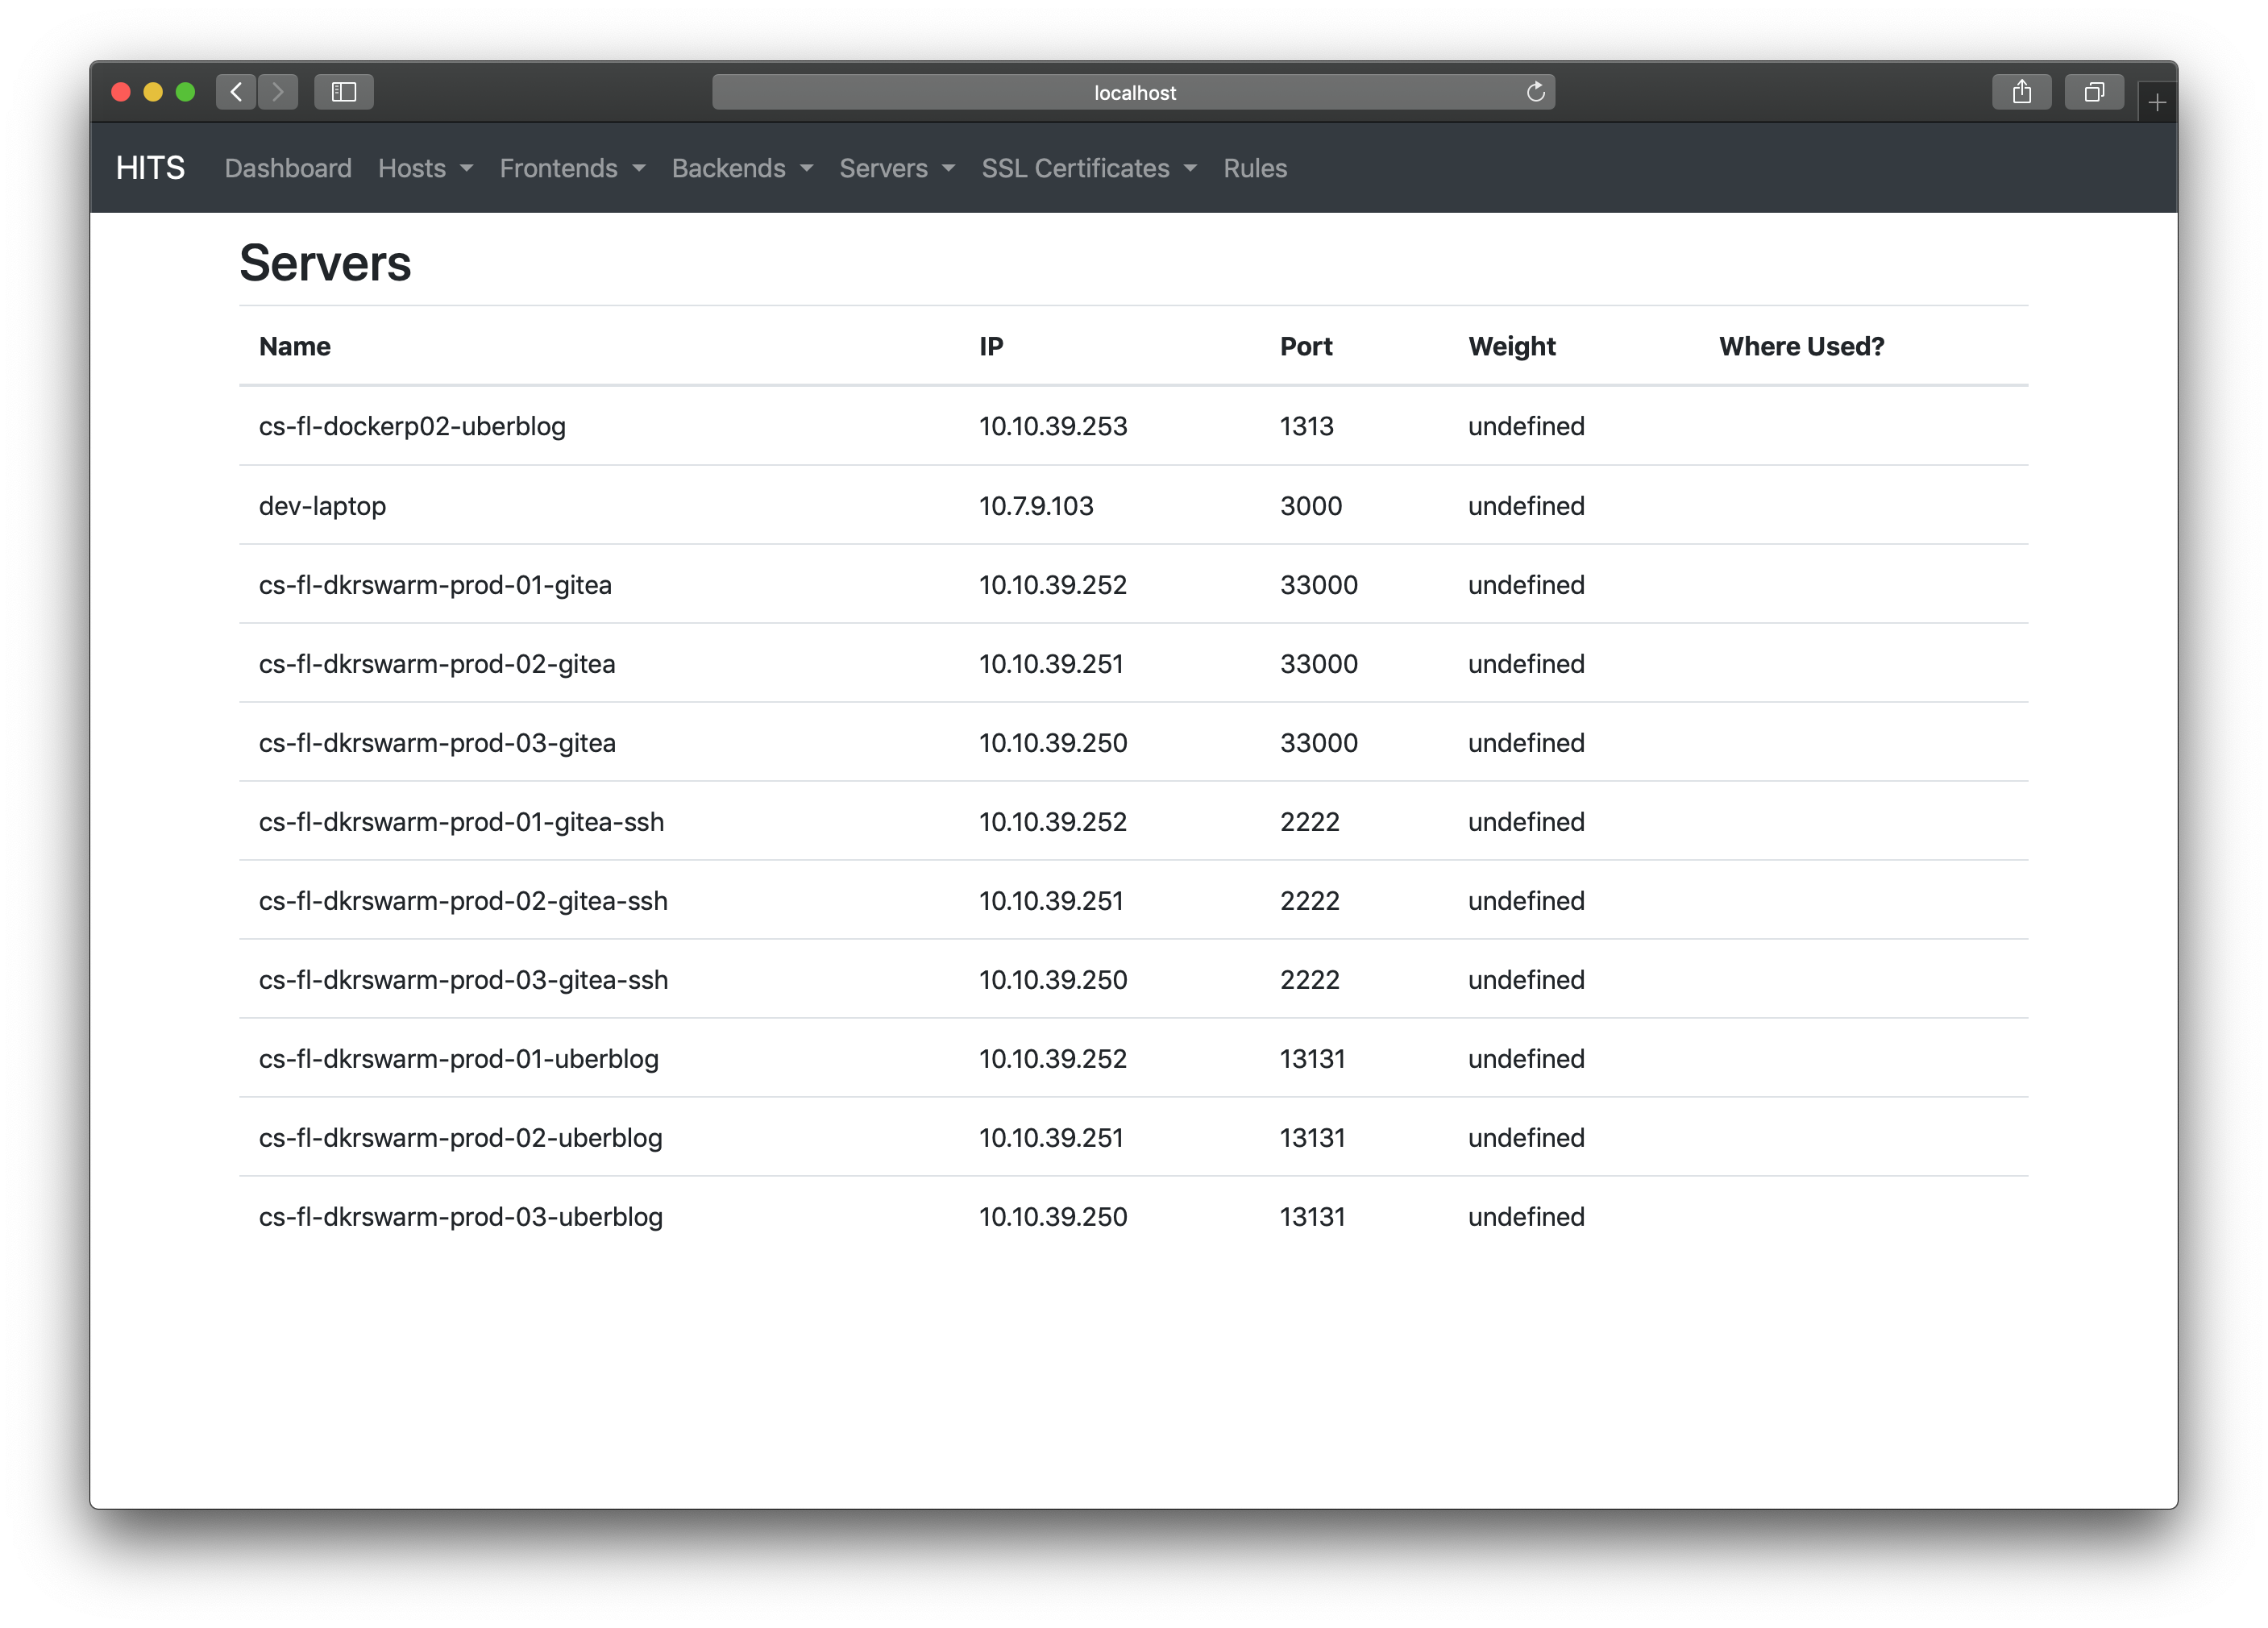2268x1628 pixels.
Task: Open the Share icon in toolbar
Action: click(2021, 92)
